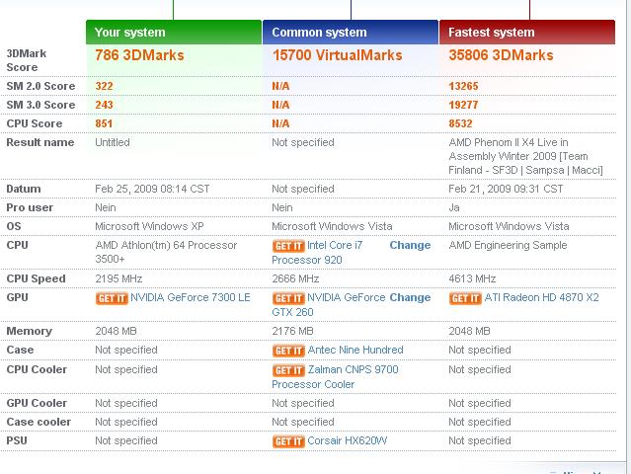631x474 pixels.
Task: Open Zalman CNPS 9700 Processor Cooler link
Action: click(335, 376)
